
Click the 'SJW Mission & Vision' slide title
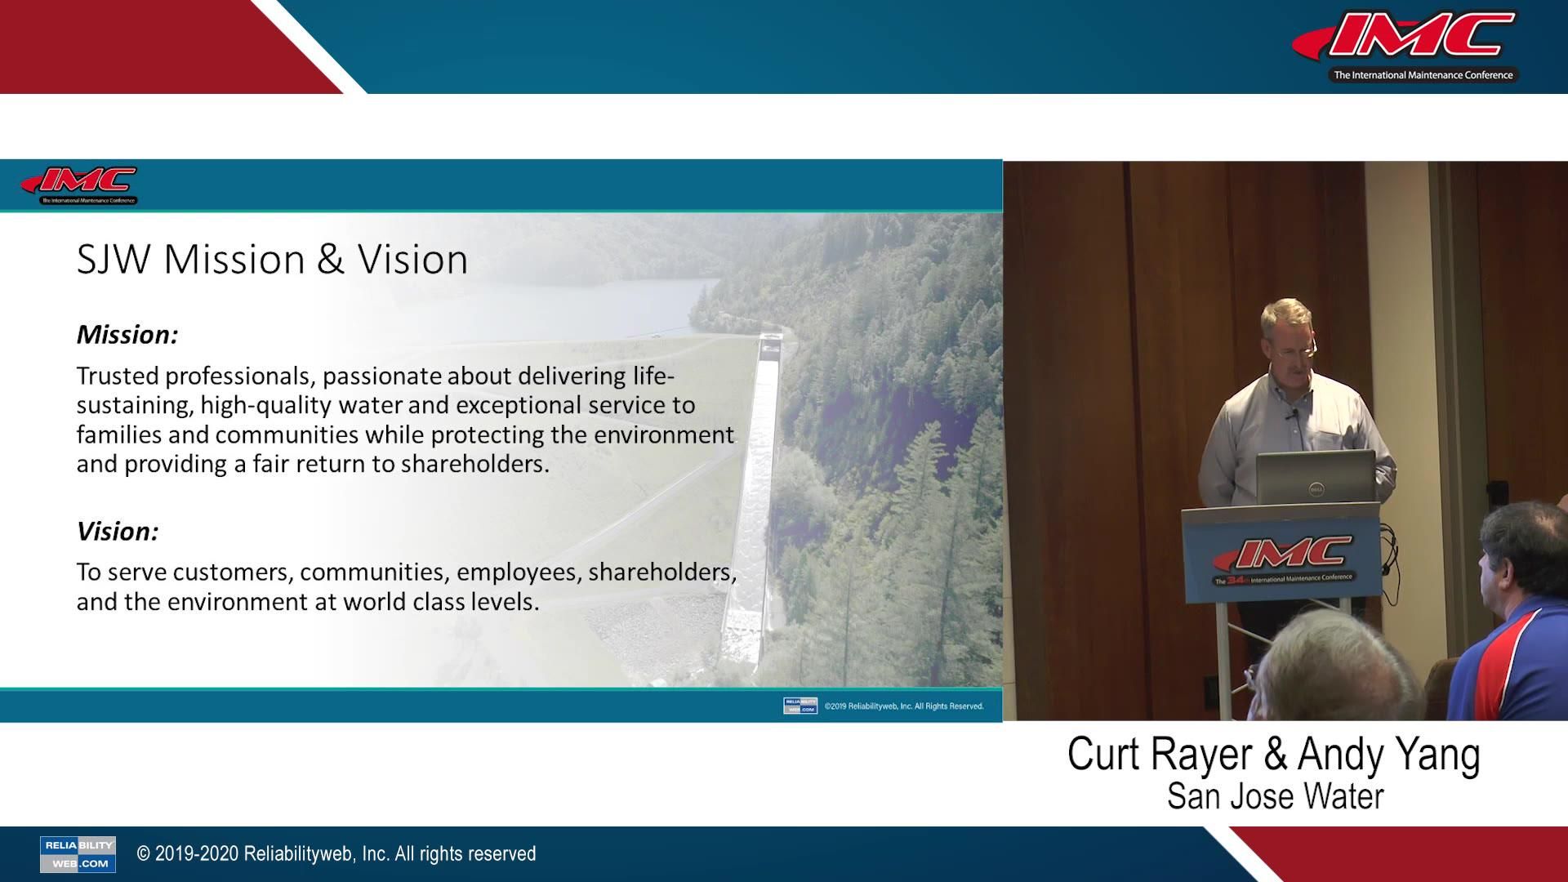(x=272, y=260)
